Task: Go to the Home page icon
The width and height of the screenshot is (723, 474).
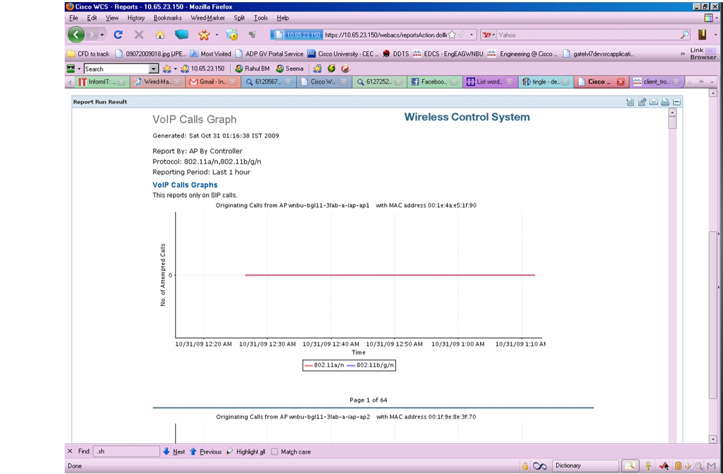Action: [x=160, y=35]
